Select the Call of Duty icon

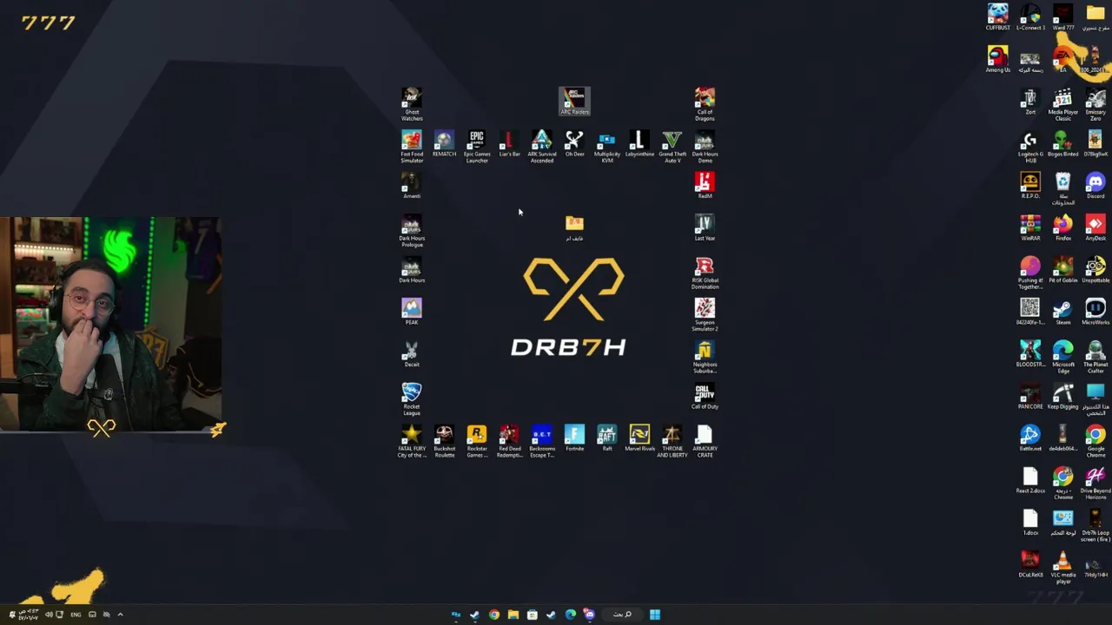pos(705,396)
